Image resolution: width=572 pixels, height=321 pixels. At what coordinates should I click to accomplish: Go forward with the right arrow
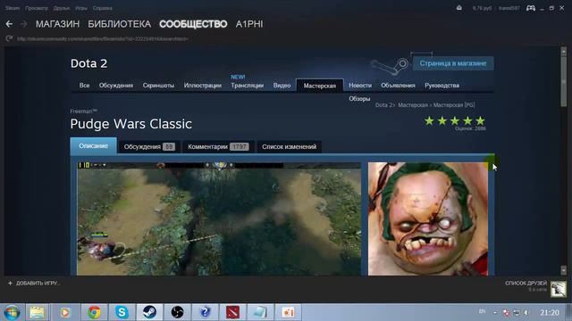(x=24, y=24)
